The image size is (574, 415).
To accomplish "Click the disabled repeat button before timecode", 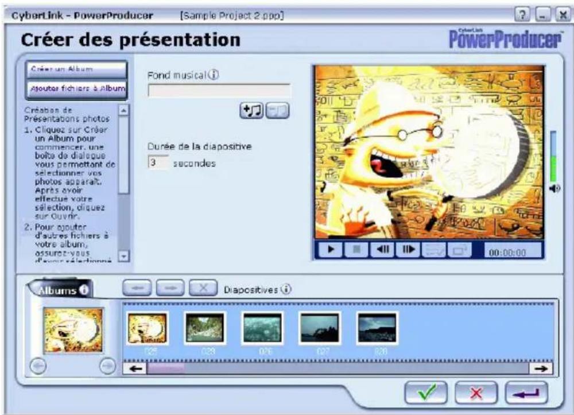I will pyautogui.click(x=460, y=250).
